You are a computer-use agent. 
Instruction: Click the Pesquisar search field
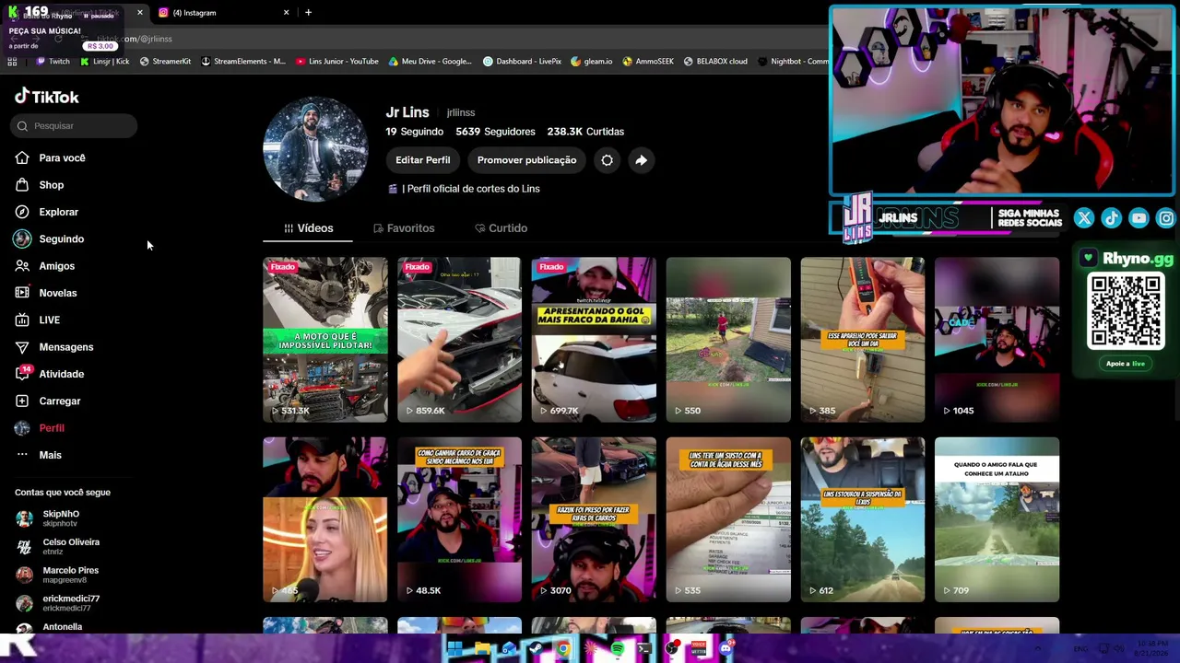[x=75, y=126]
